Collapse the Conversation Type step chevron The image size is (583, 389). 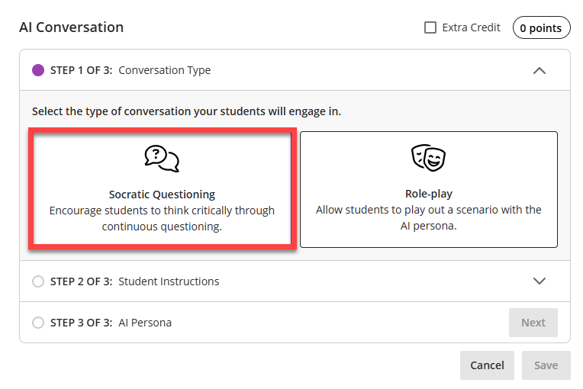coord(540,70)
